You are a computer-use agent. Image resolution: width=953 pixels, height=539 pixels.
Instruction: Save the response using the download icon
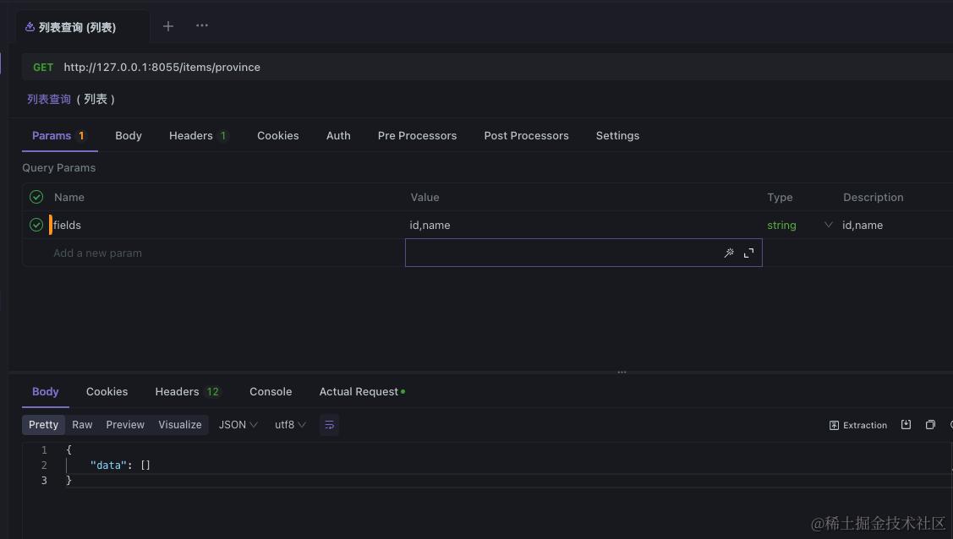[x=906, y=425]
